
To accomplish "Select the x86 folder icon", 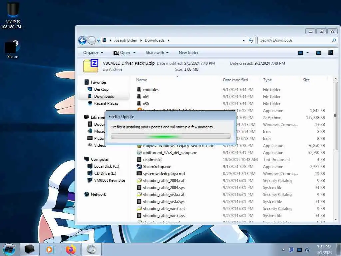I will 139,103.
